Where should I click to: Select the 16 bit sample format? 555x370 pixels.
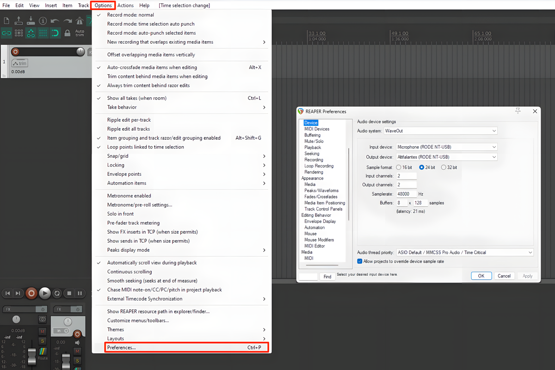pyautogui.click(x=399, y=167)
